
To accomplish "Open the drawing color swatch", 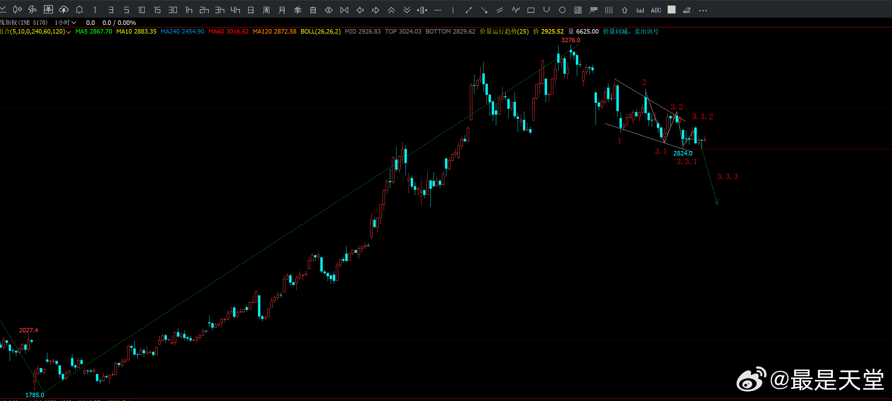I will [672, 10].
